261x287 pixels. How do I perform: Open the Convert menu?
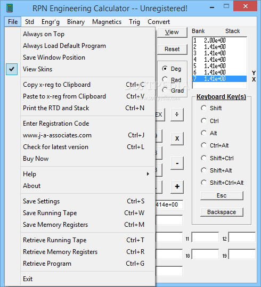[x=159, y=22]
